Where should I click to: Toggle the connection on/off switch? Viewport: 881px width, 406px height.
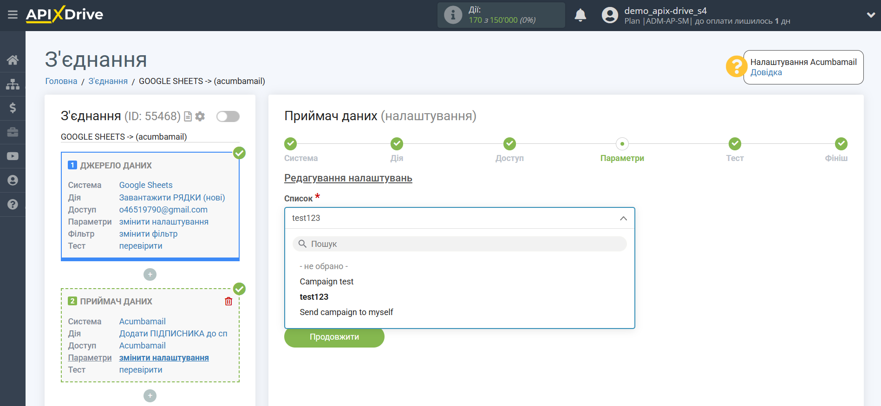click(228, 116)
